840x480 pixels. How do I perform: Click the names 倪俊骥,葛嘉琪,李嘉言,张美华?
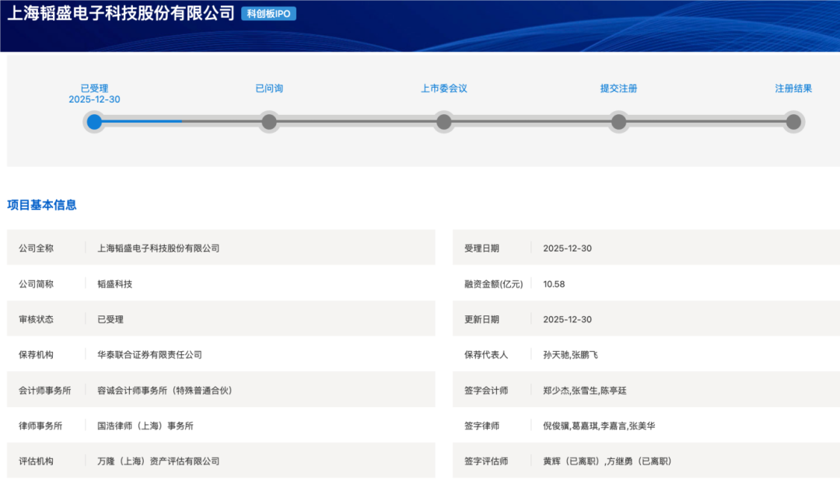(x=599, y=426)
